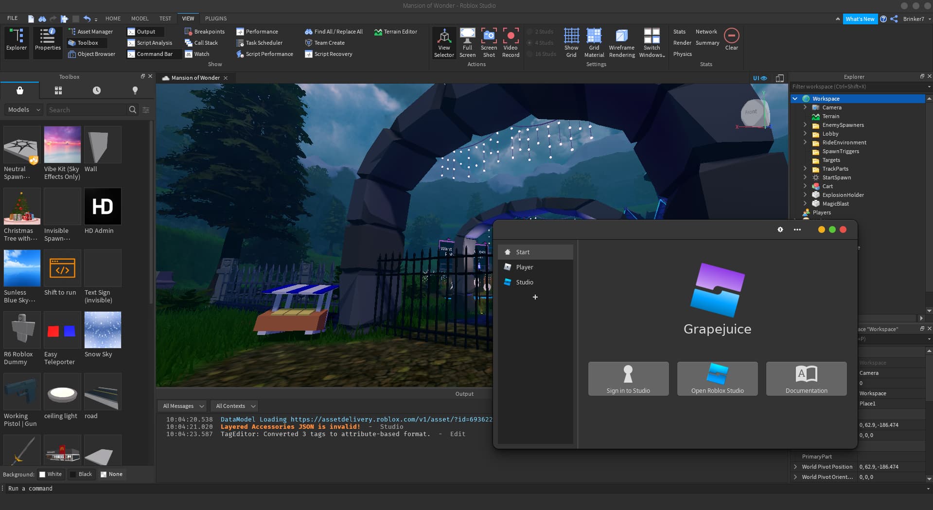
Task: Switch to the PLUGINS ribbon tab
Action: click(x=215, y=18)
